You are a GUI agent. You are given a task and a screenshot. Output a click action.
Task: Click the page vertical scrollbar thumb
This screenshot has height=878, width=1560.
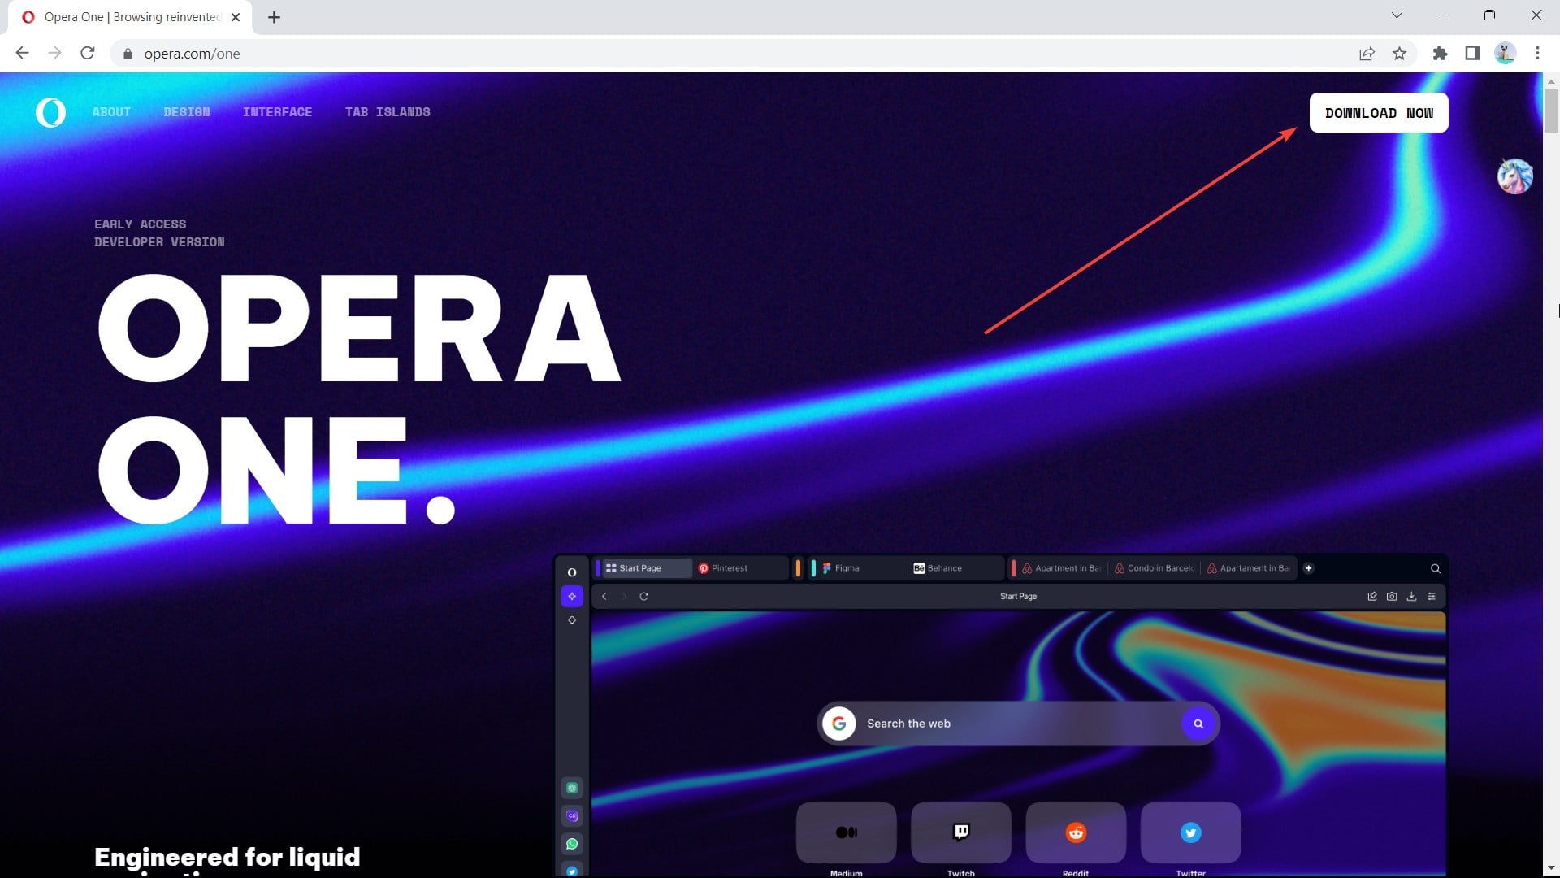pyautogui.click(x=1551, y=110)
